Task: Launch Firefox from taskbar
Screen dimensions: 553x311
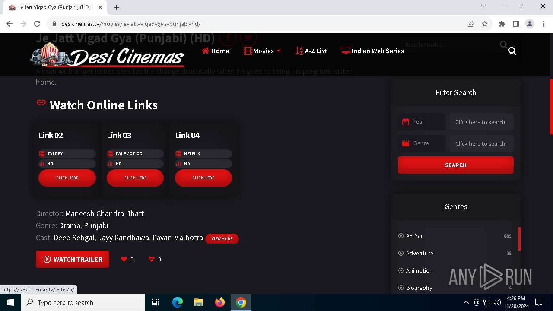Action: pyautogui.click(x=220, y=302)
